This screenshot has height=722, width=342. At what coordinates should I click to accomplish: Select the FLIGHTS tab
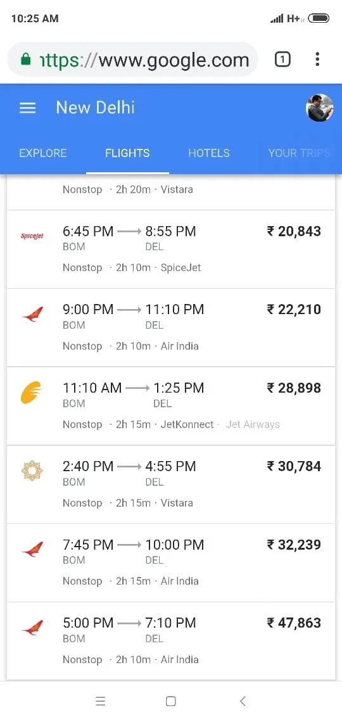point(127,153)
